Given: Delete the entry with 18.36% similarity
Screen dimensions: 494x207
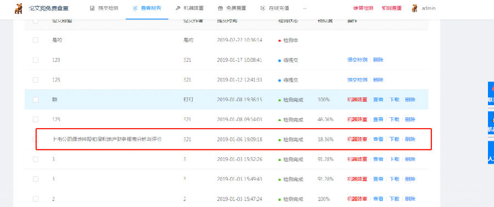Looking at the screenshot, I should tap(410, 139).
